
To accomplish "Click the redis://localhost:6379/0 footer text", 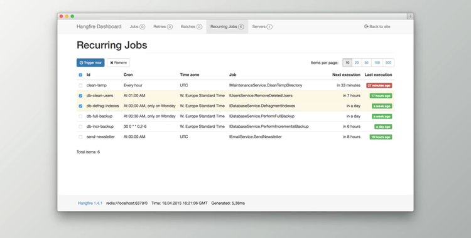I will click(x=127, y=203).
